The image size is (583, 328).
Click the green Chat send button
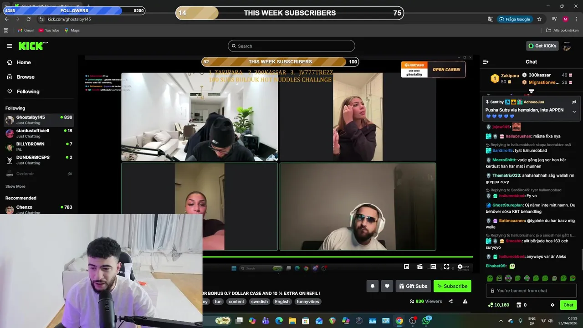tap(568, 305)
